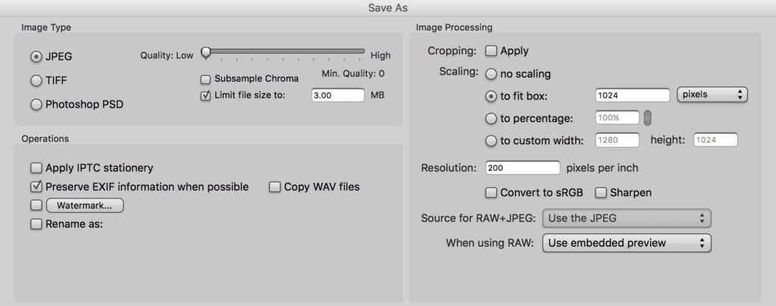Enable Copy WAV files option

click(275, 186)
